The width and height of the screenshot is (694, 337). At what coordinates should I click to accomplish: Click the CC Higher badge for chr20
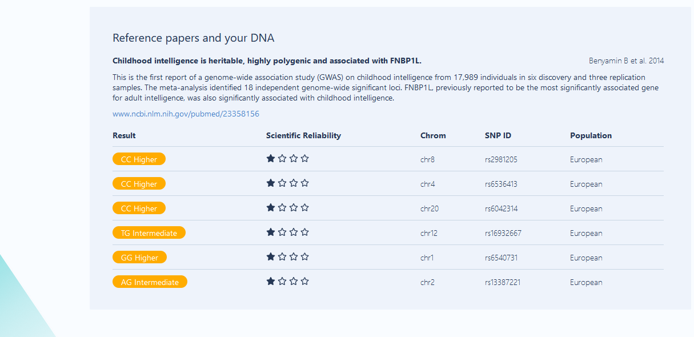139,208
